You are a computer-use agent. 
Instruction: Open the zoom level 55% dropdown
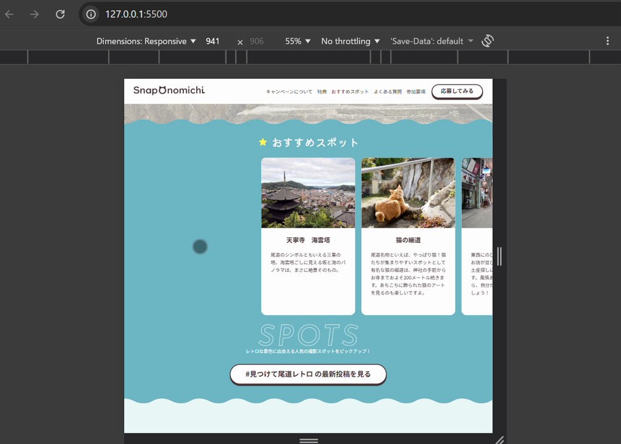point(297,41)
